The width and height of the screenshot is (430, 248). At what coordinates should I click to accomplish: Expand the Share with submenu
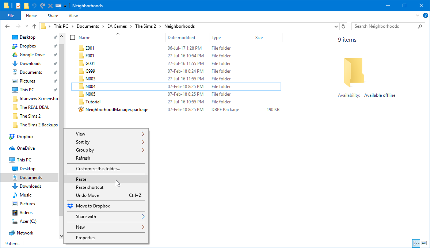click(106, 217)
